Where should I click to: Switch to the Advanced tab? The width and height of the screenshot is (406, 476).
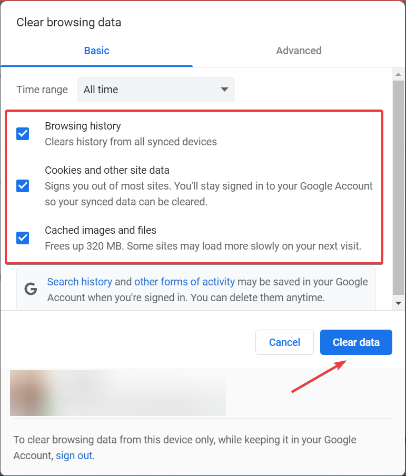299,51
